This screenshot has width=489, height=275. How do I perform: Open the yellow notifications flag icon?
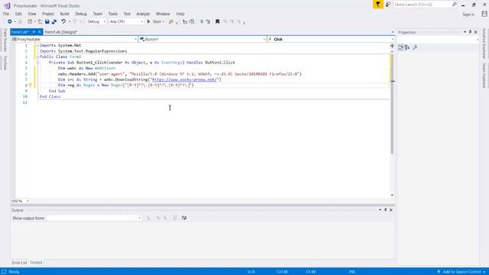point(378,5)
